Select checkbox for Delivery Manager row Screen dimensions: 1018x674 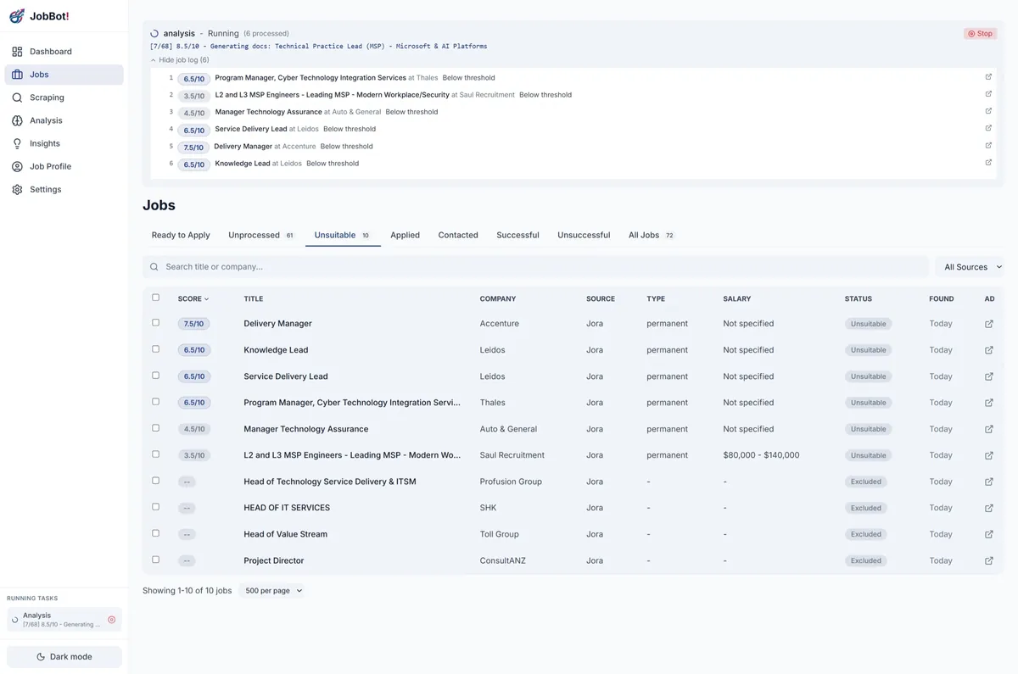155,322
